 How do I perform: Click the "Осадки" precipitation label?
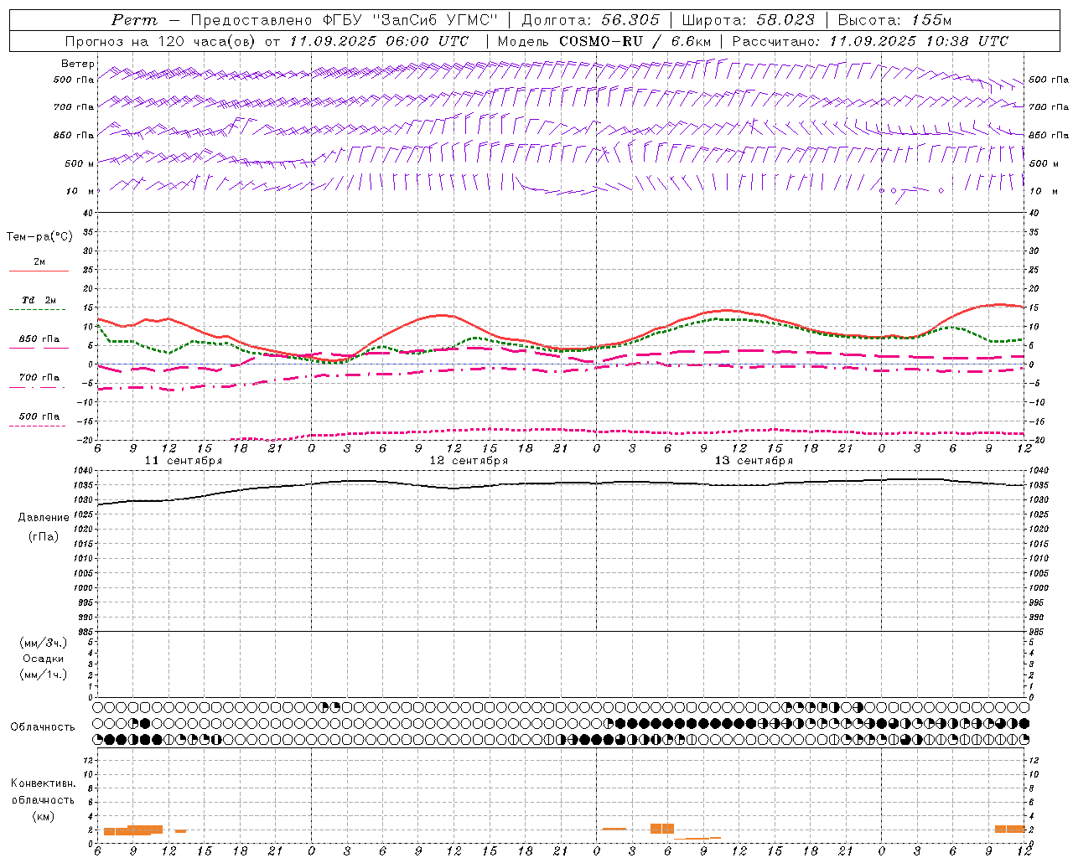(44, 659)
